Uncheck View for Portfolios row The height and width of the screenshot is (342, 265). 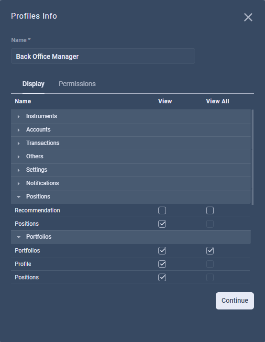click(162, 251)
